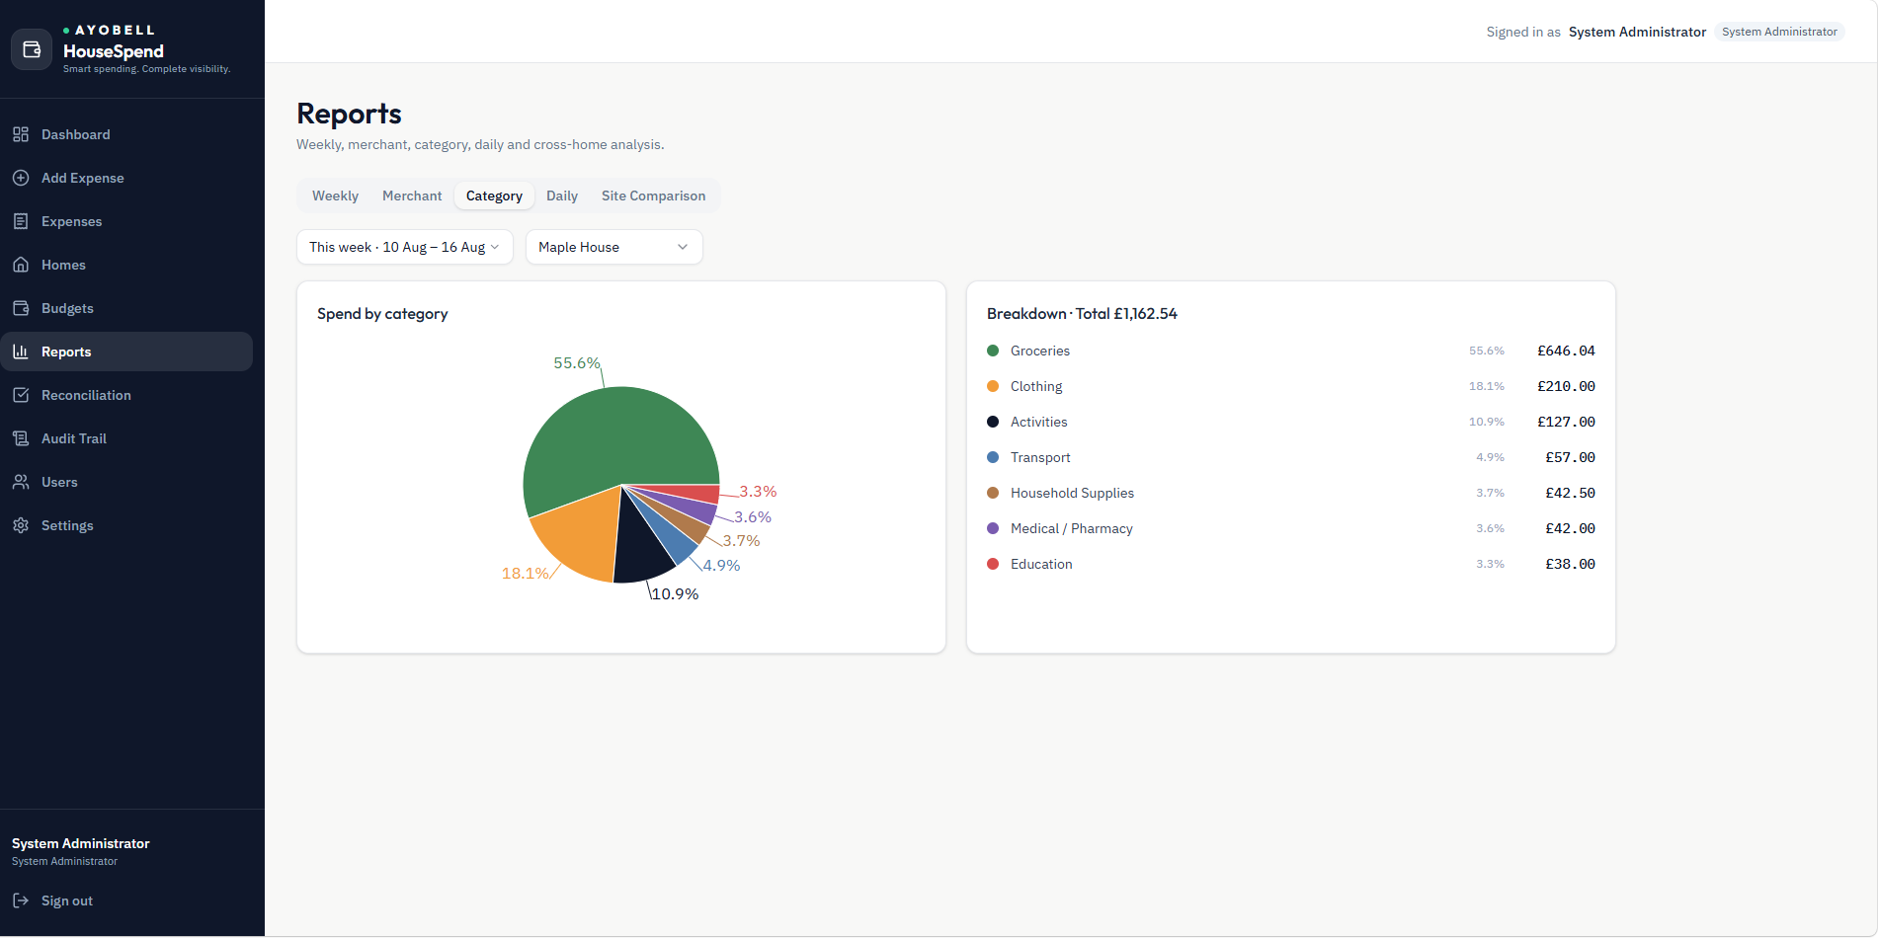Click the Settings gear icon
Screen dimensions: 1879x939
click(21, 525)
